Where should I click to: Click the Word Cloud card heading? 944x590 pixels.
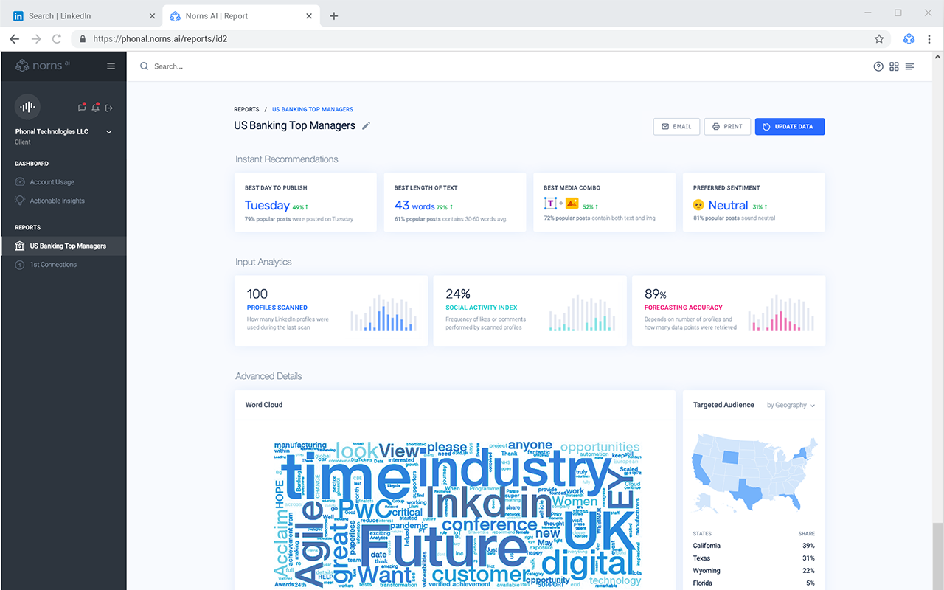click(264, 405)
